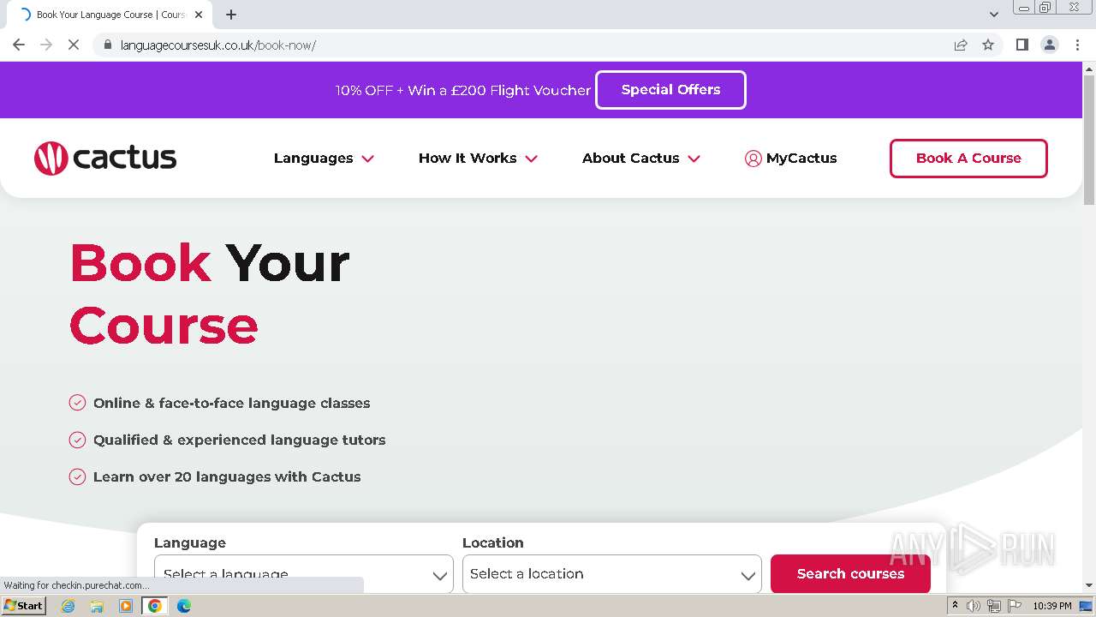Click checkmark icon beside Online classes
Viewport: 1096px width, 617px height.
pos(77,403)
